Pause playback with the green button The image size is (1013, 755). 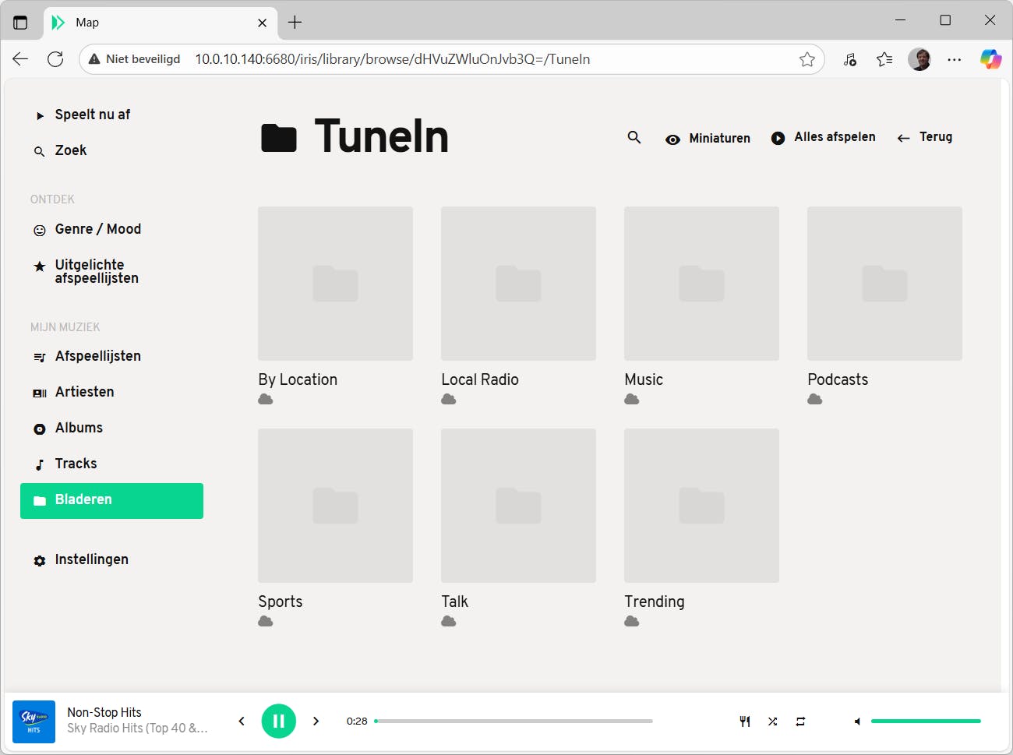(x=278, y=721)
